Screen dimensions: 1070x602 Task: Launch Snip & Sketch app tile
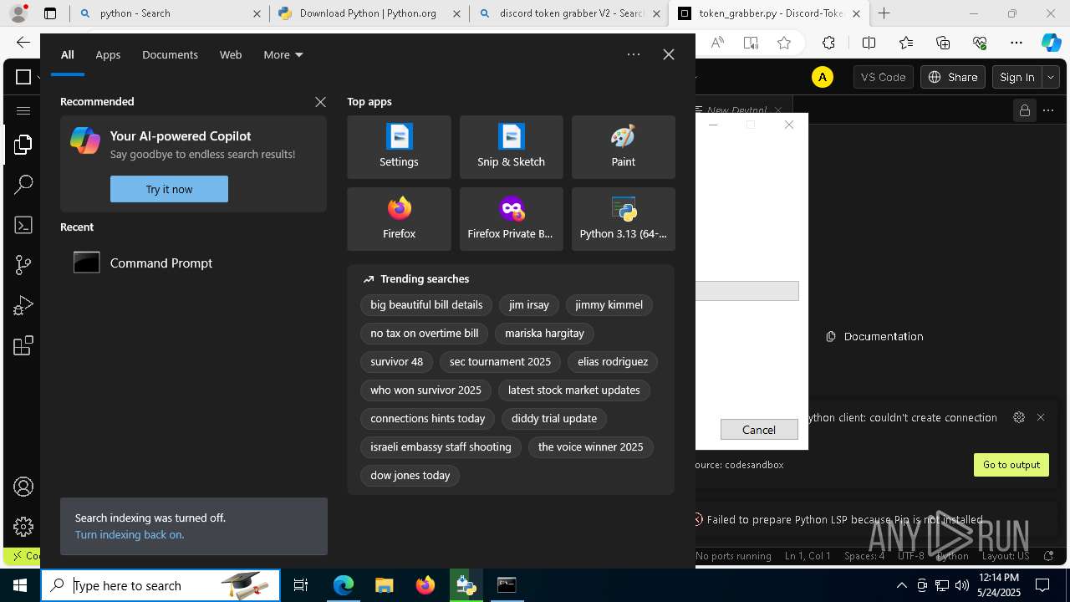coord(511,147)
